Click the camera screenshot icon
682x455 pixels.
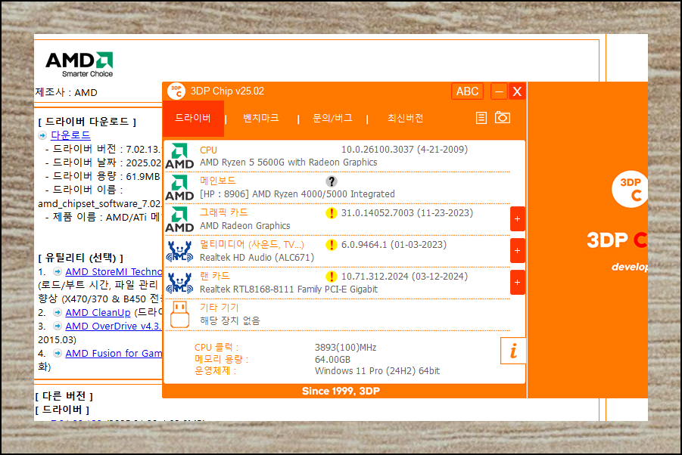click(503, 117)
